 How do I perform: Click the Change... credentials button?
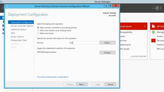click(x=107, y=53)
